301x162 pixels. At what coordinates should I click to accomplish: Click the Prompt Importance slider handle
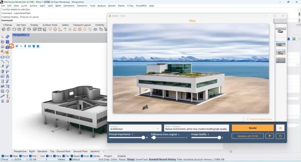point(143,138)
